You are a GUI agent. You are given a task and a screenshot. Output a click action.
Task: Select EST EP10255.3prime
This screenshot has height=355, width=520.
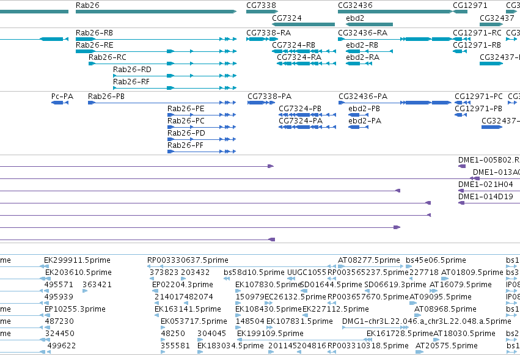[x=75, y=309]
